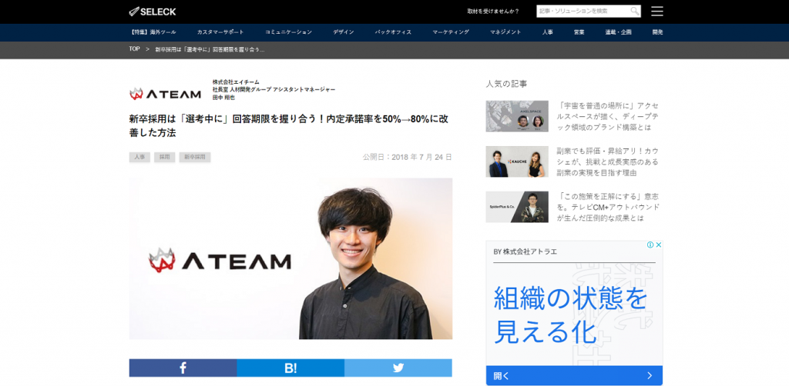Open SpiderPlus popular article thumbnail
789x386 pixels.
coord(517,207)
